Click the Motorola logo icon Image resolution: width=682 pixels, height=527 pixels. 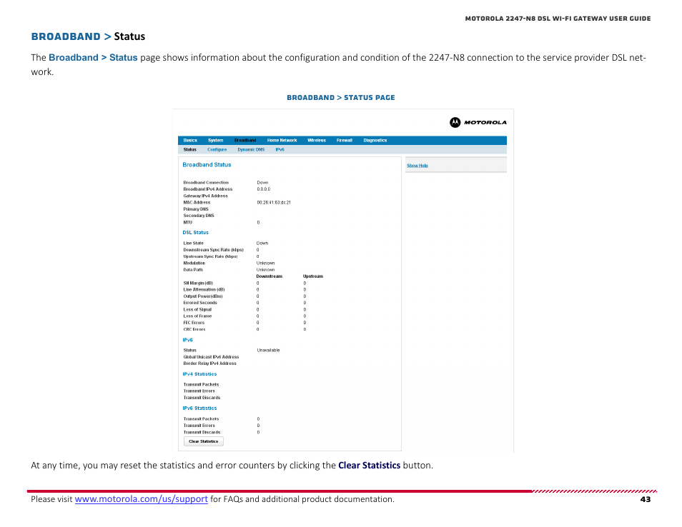click(x=455, y=123)
